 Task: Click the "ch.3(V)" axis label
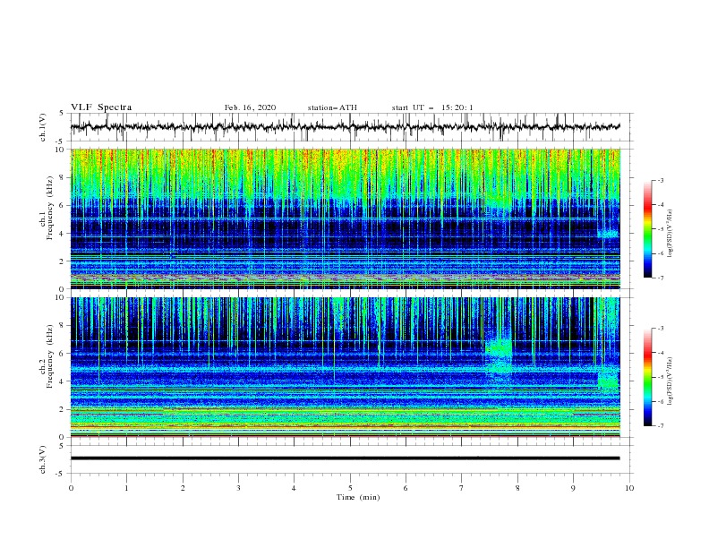43,459
